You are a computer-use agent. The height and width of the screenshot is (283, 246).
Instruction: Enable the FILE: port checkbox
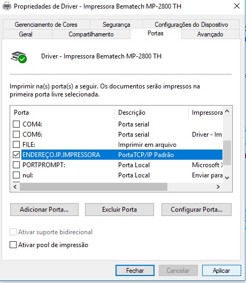click(x=16, y=144)
